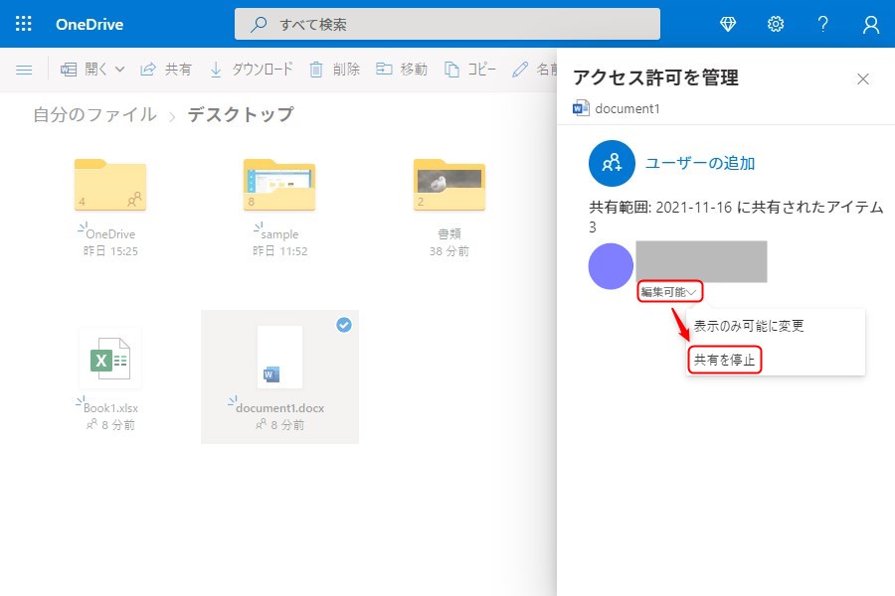895x596 pixels.
Task: Open the Settings gear icon
Action: click(776, 24)
